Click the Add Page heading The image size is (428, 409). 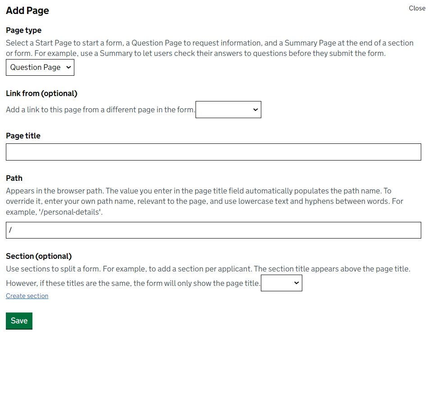coord(27,10)
